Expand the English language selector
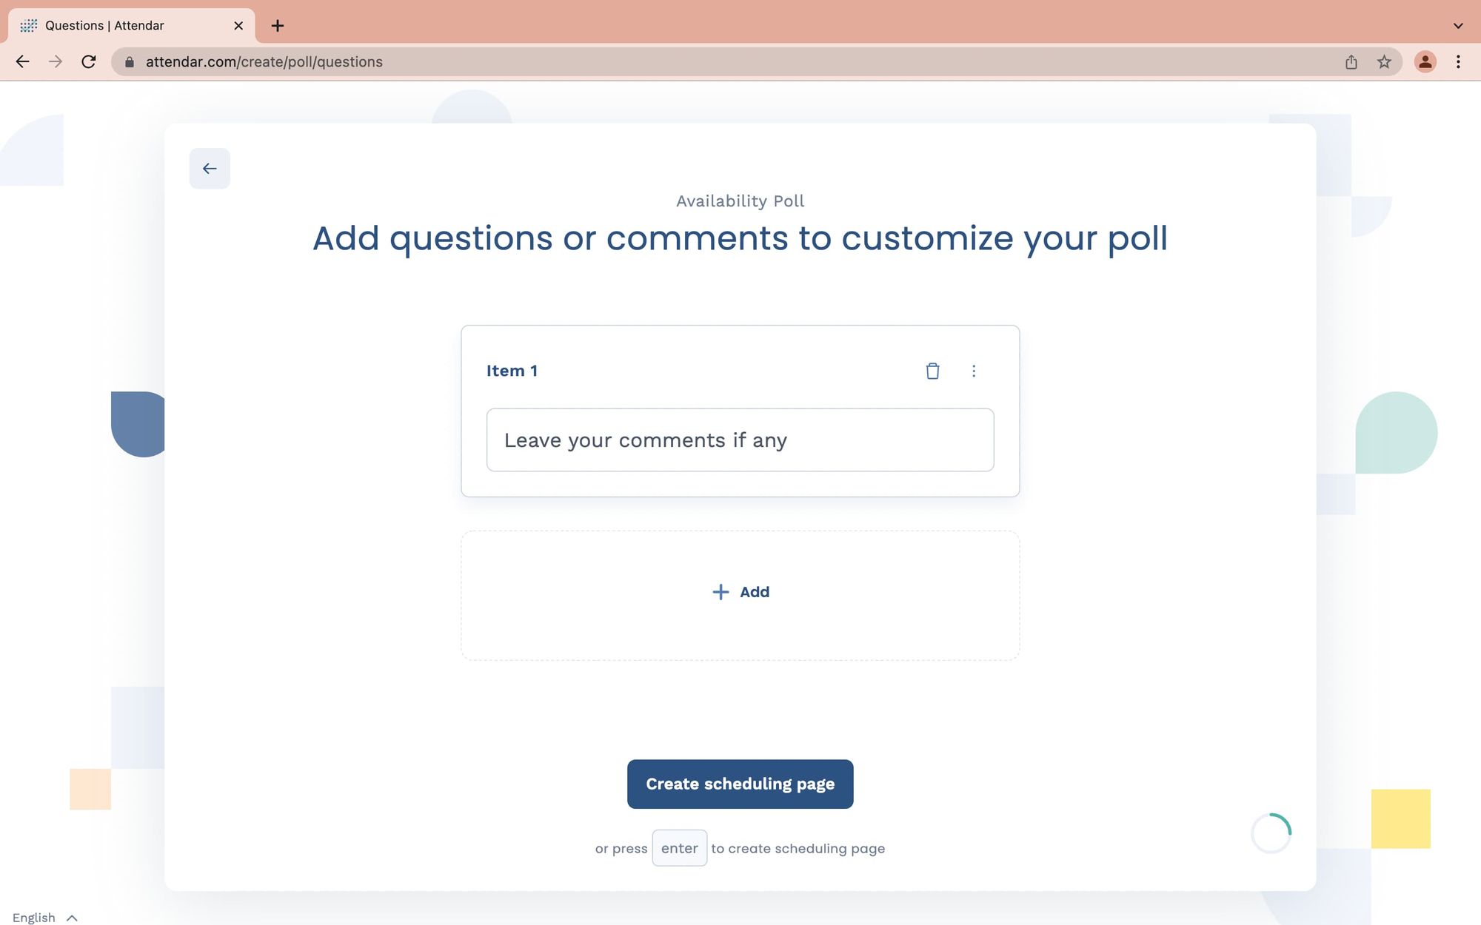The image size is (1481, 925). [x=45, y=918]
